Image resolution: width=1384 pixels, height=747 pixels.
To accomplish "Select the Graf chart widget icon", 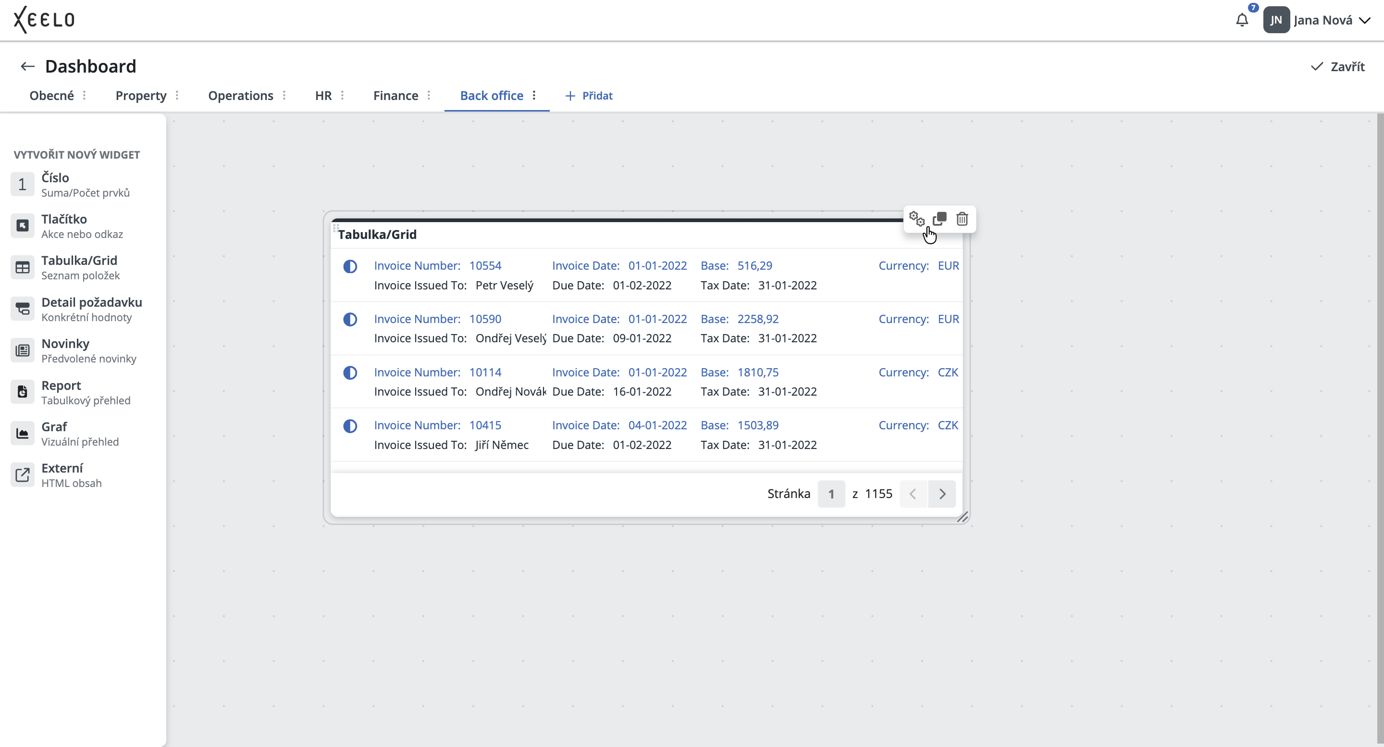I will point(22,433).
